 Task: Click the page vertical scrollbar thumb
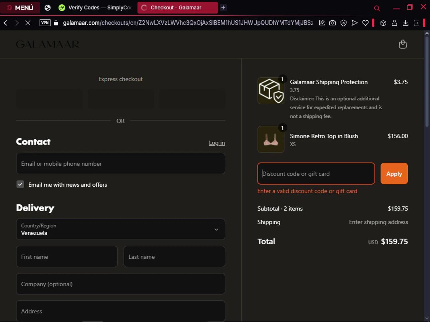coord(427,82)
